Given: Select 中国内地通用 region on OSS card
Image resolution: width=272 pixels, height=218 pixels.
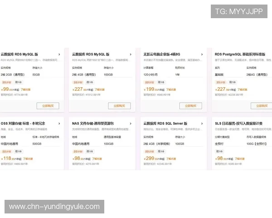Looking at the screenshot, I should 10,144.
